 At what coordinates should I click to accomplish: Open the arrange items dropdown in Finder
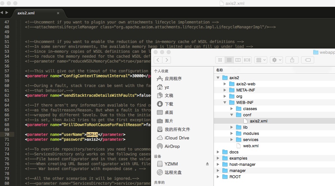261,60
